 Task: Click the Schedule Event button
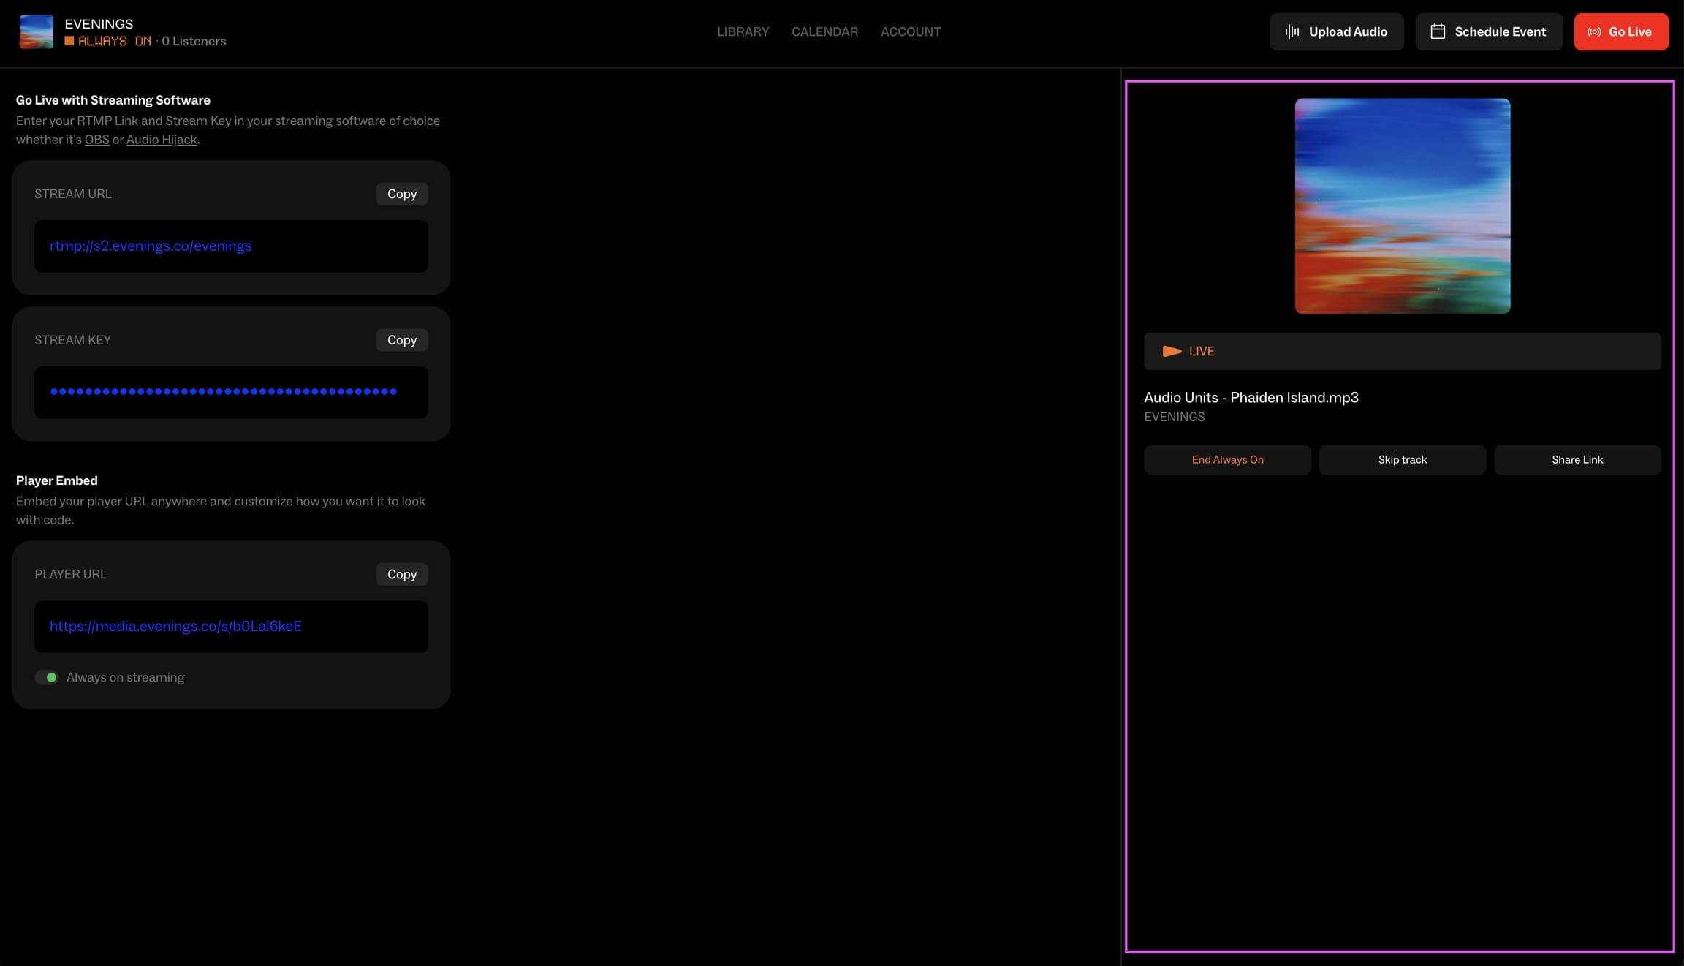pos(1489,31)
